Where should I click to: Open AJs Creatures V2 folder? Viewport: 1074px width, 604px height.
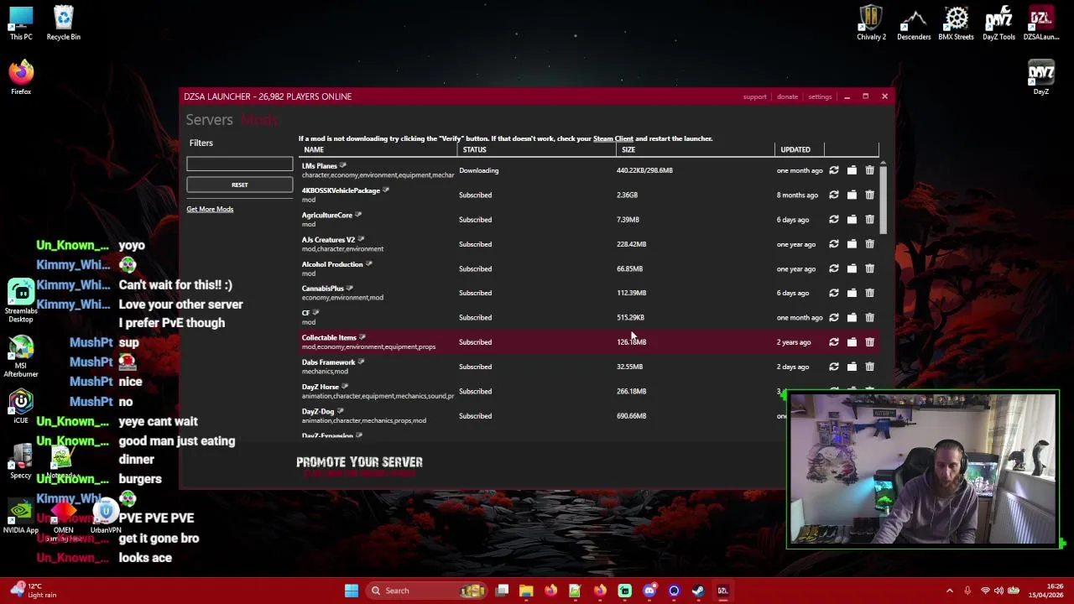point(852,244)
